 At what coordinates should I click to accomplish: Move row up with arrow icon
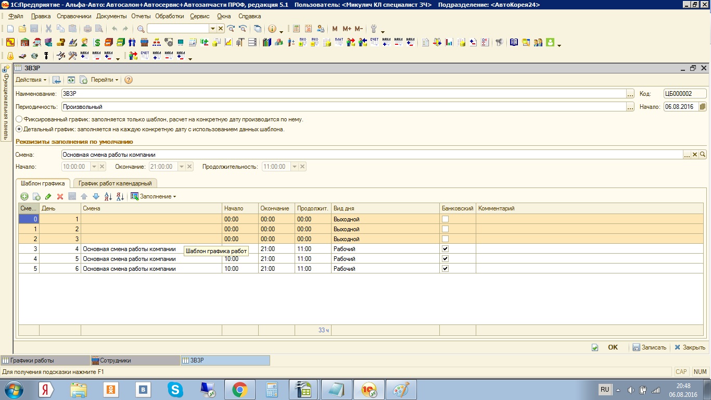[84, 196]
